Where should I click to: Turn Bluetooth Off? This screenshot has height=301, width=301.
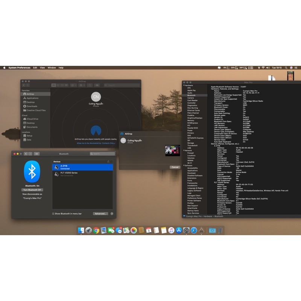[x=32, y=190]
